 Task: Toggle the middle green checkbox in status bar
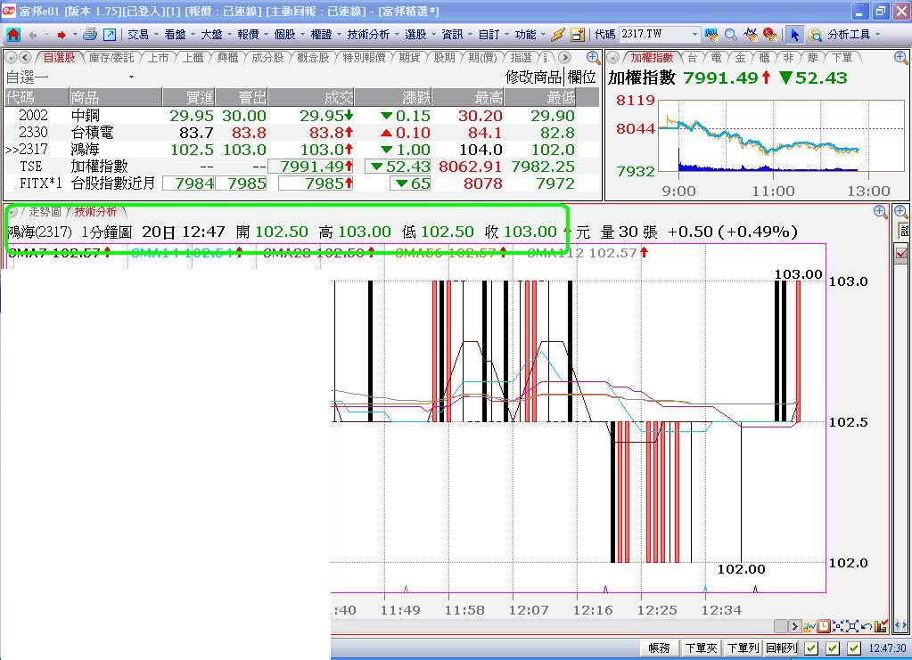pyautogui.click(x=833, y=648)
